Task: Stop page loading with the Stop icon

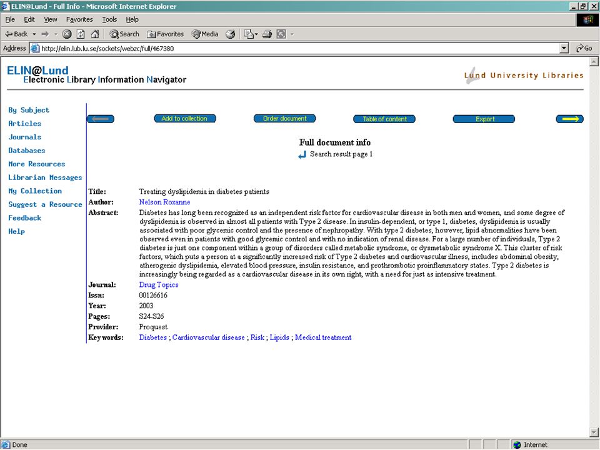Action: (x=67, y=34)
